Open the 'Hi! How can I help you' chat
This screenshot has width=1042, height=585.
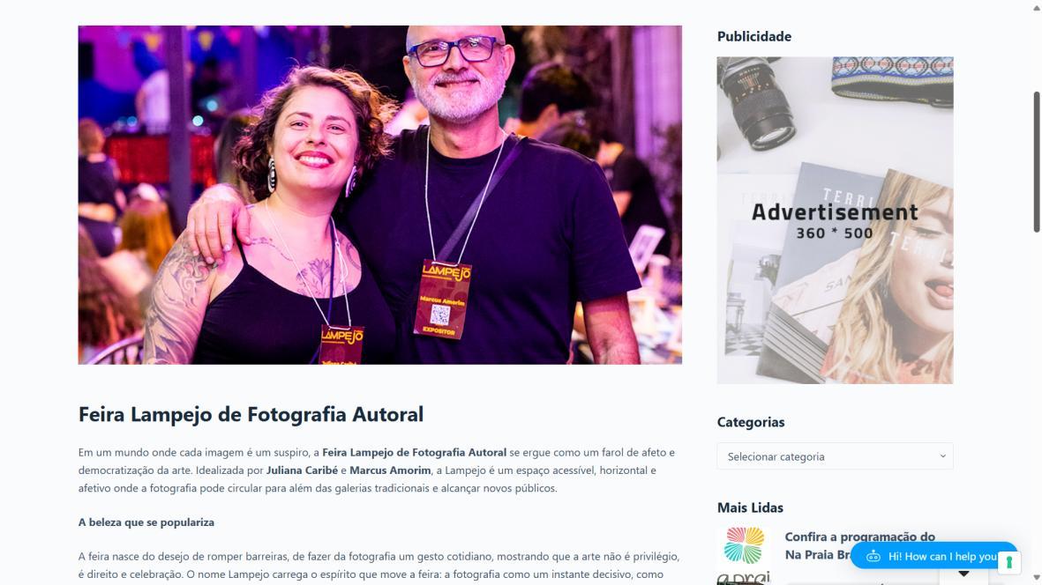pyautogui.click(x=933, y=557)
